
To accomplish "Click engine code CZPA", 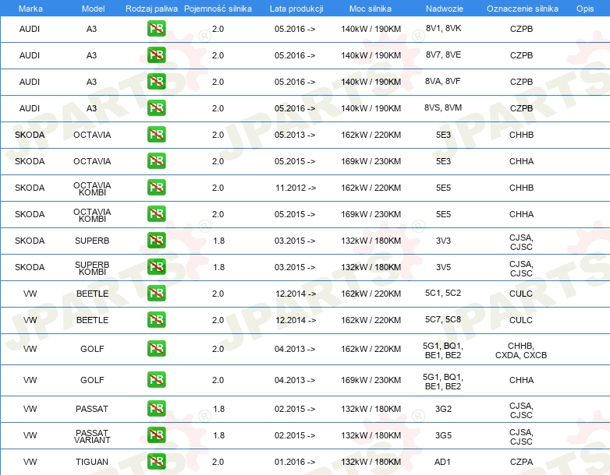I will click(521, 462).
